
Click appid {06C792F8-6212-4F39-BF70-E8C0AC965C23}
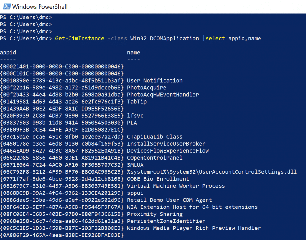[x=62, y=172]
